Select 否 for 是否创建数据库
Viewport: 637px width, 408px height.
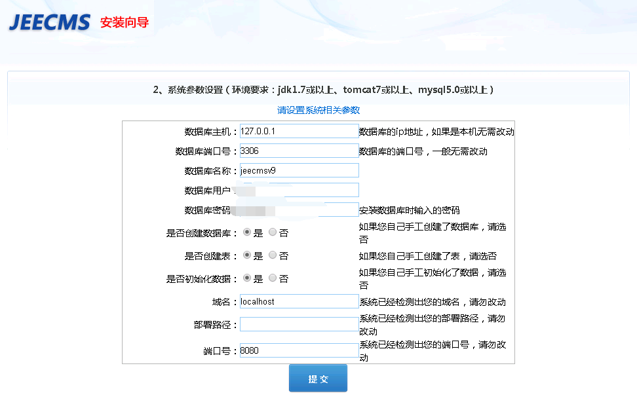click(x=273, y=232)
